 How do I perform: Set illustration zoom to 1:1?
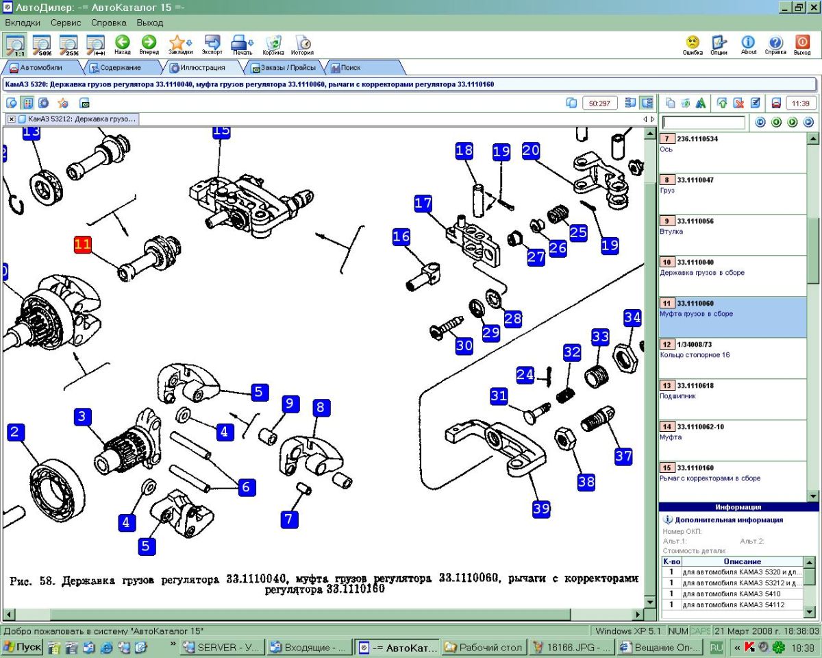pyautogui.click(x=16, y=45)
